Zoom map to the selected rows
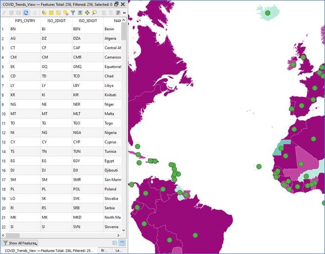The height and width of the screenshot is (254, 325). pos(95,13)
